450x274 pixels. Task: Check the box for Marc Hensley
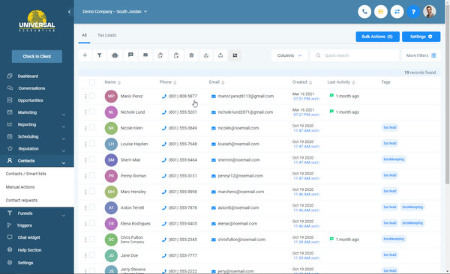[x=91, y=191]
